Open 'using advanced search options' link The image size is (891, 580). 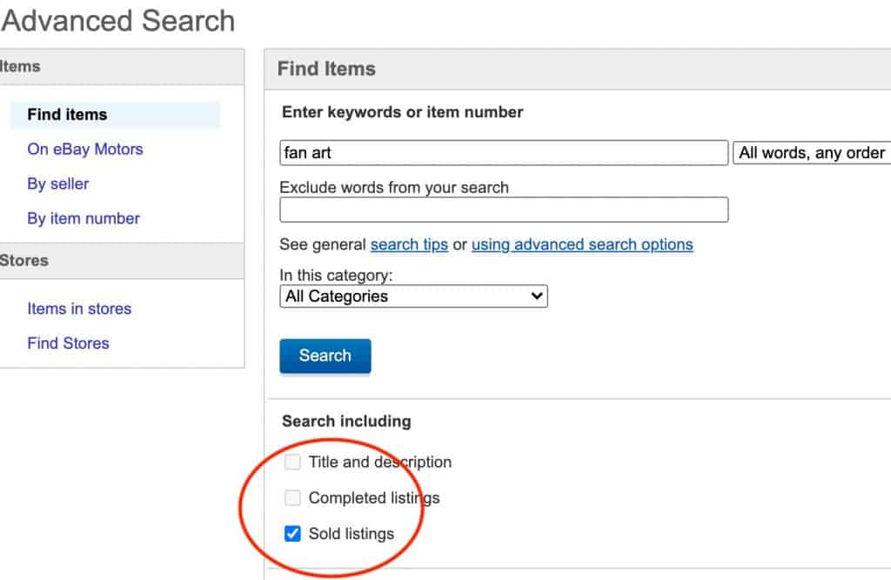582,244
